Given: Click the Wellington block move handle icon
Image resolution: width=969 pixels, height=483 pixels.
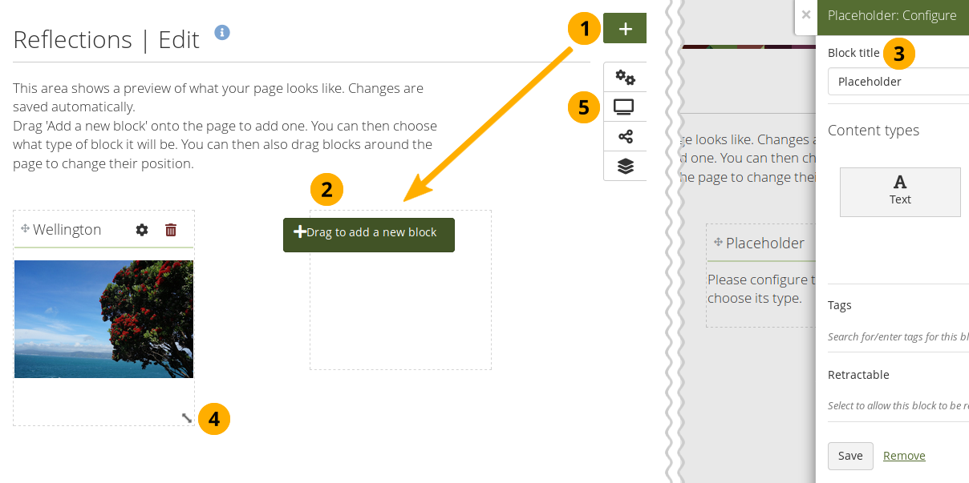Looking at the screenshot, I should pos(25,229).
